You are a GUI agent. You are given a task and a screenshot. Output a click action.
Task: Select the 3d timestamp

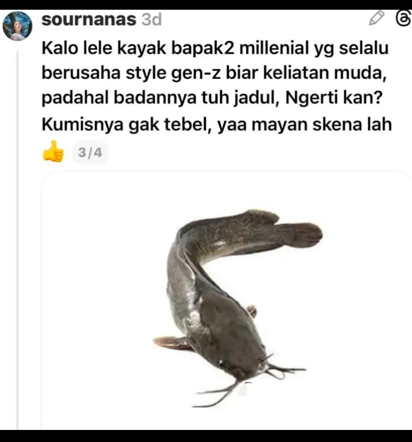[151, 19]
